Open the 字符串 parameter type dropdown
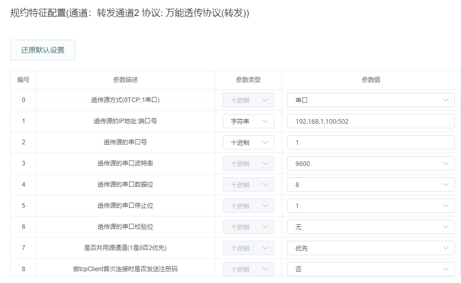The width and height of the screenshot is (461, 283). 249,121
